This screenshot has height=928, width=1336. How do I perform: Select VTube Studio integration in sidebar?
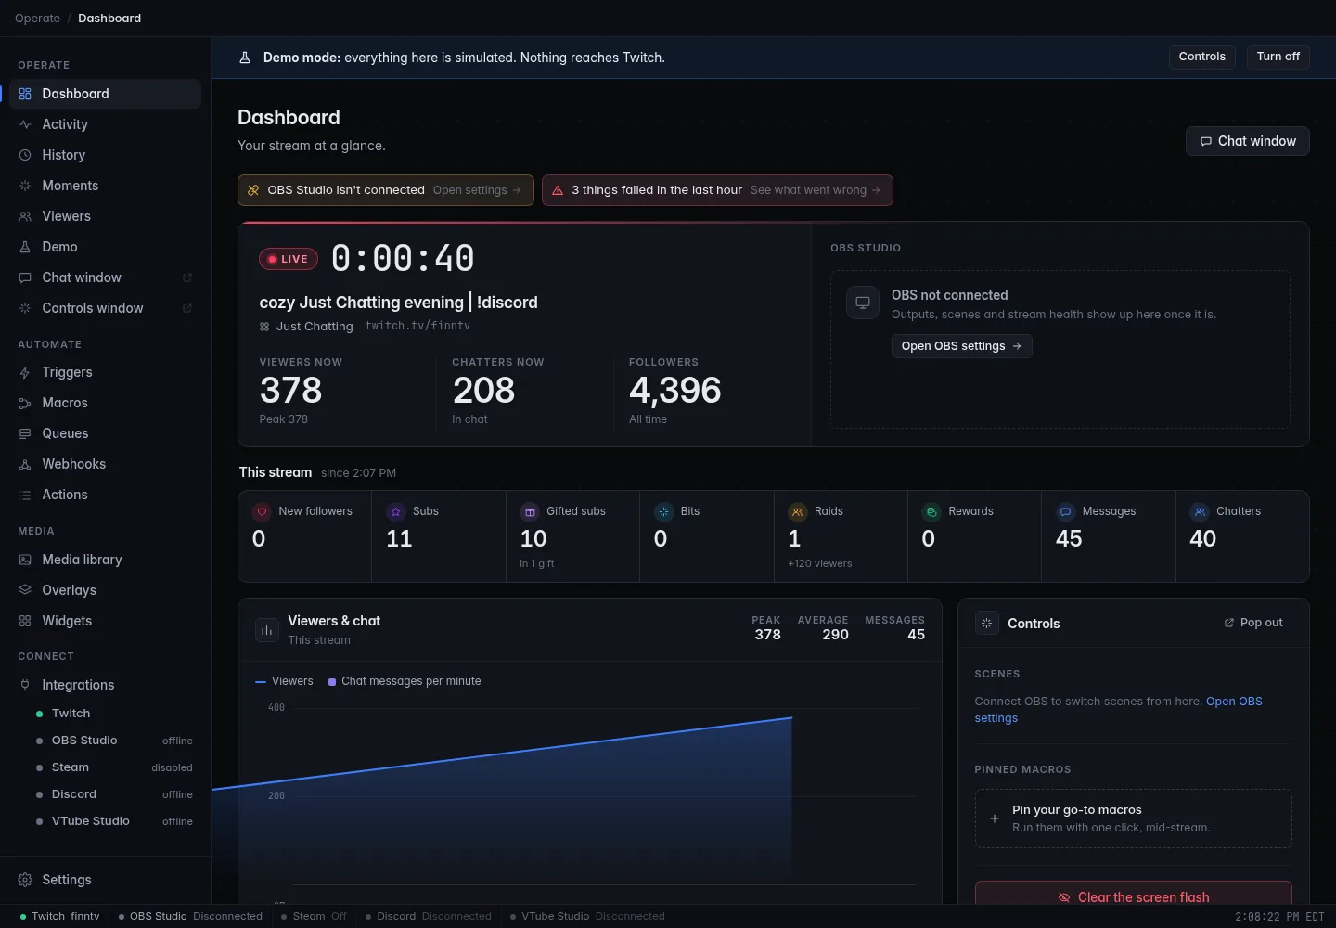pyautogui.click(x=114, y=821)
